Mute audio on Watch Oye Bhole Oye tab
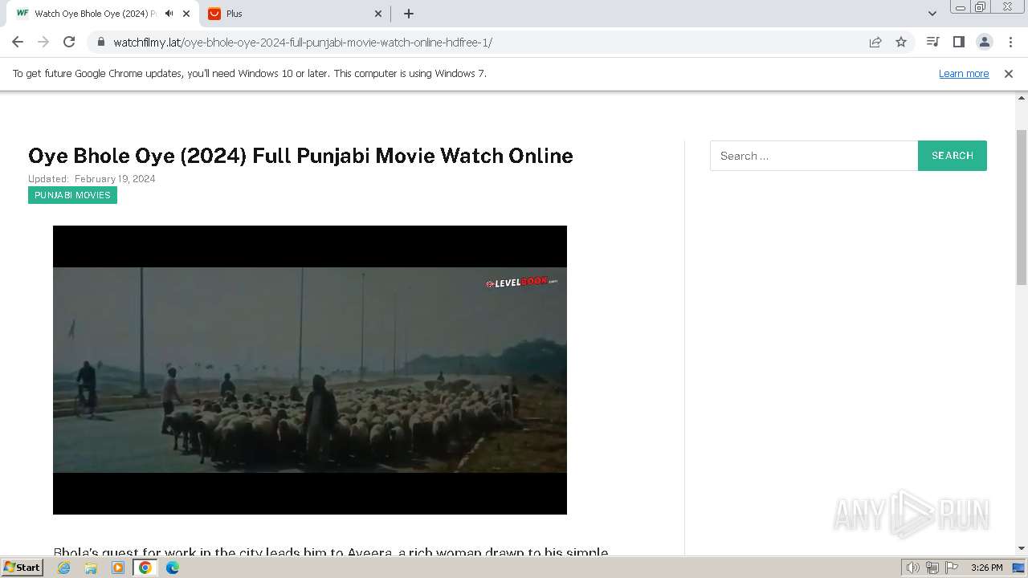The width and height of the screenshot is (1028, 578). [x=169, y=14]
